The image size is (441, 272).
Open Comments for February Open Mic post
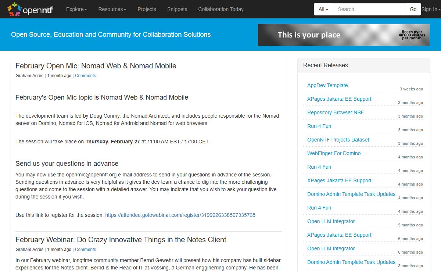[x=85, y=76]
